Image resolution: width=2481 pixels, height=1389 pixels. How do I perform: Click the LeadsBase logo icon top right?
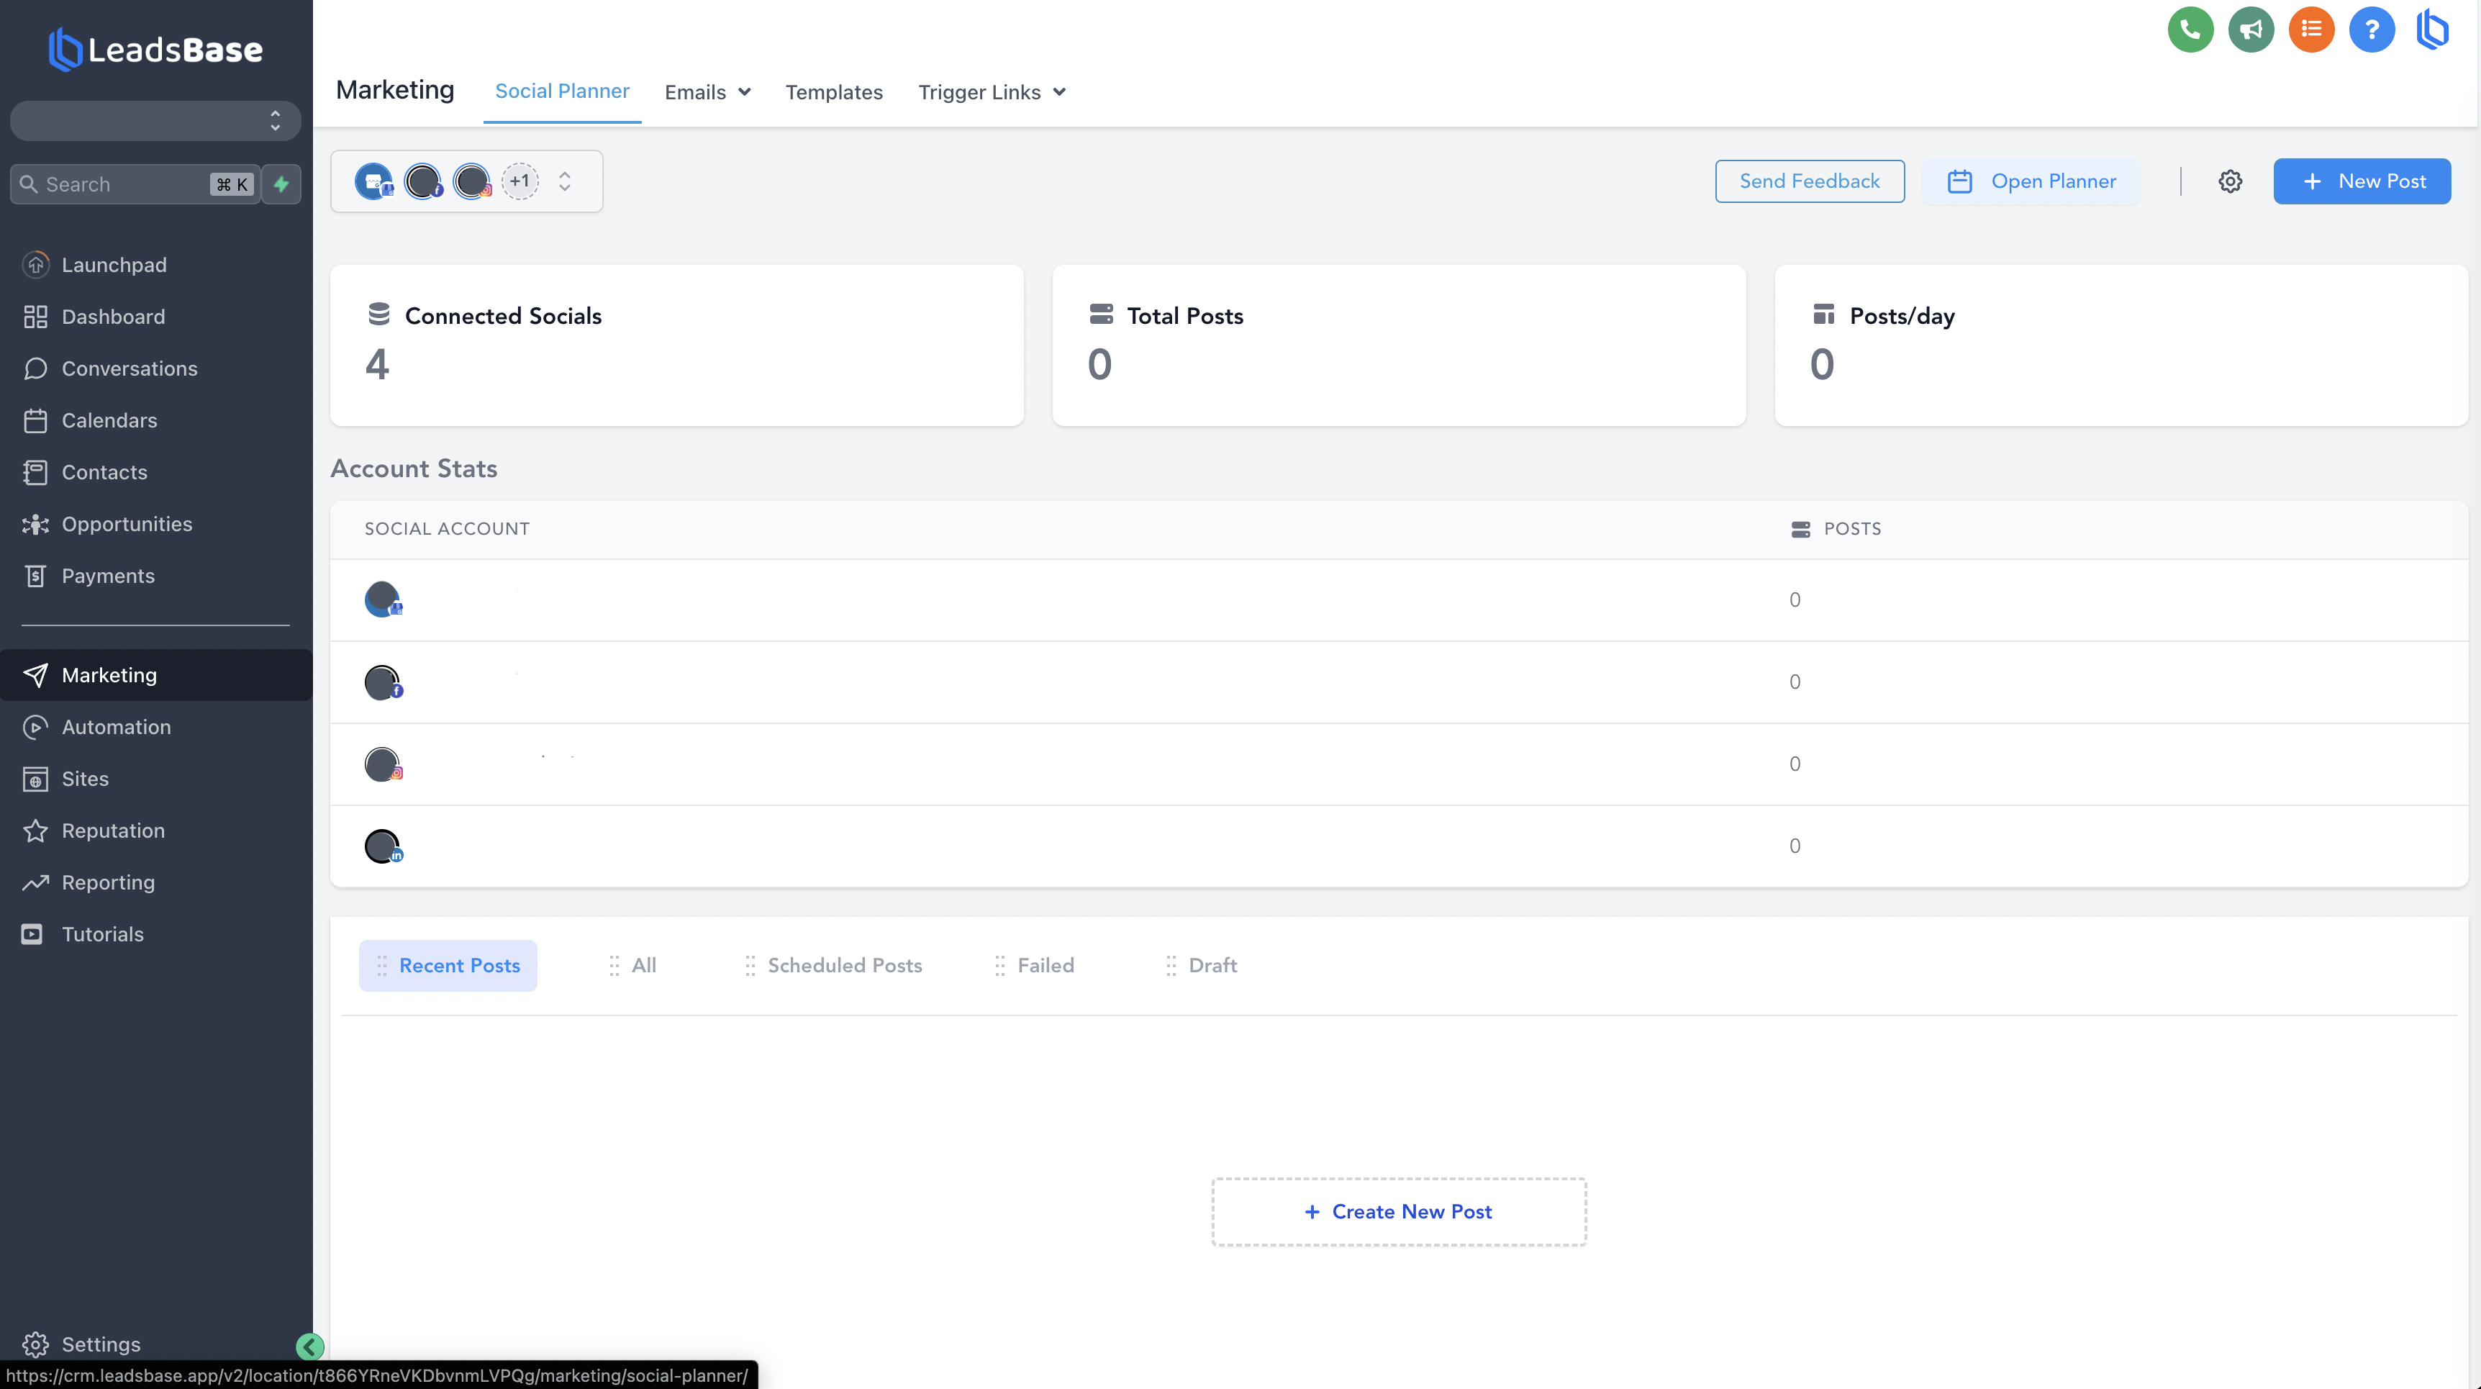(2433, 29)
